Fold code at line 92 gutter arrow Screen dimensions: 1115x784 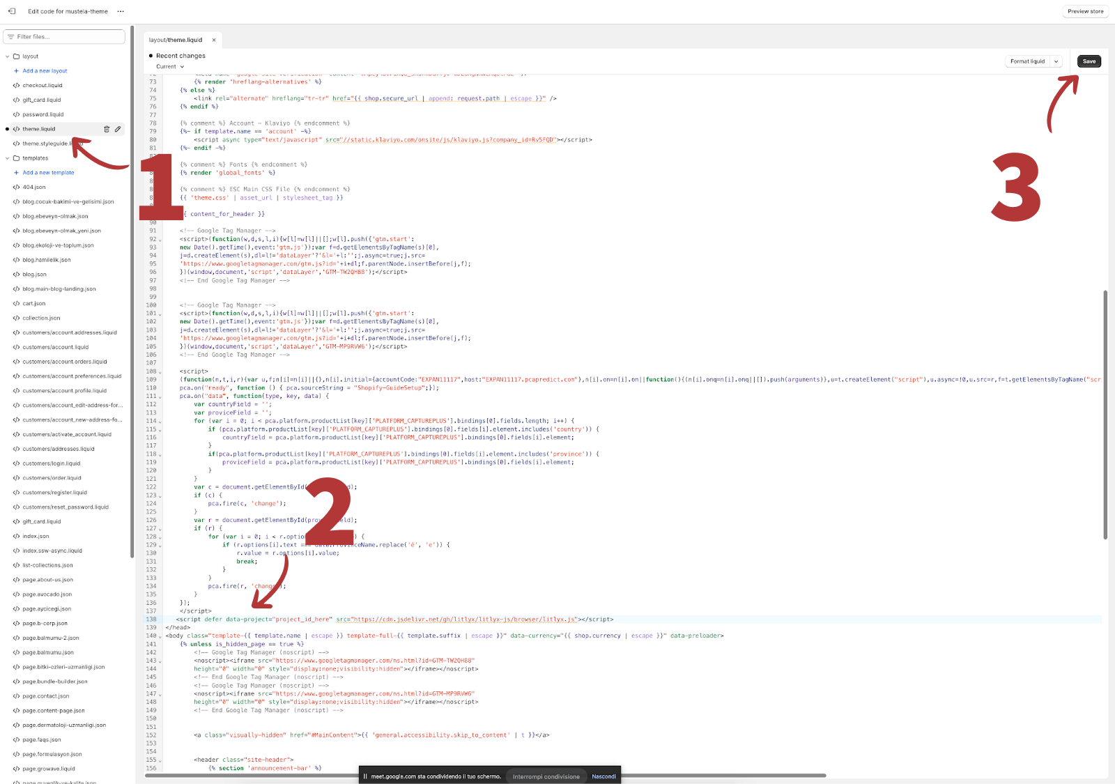160,240
